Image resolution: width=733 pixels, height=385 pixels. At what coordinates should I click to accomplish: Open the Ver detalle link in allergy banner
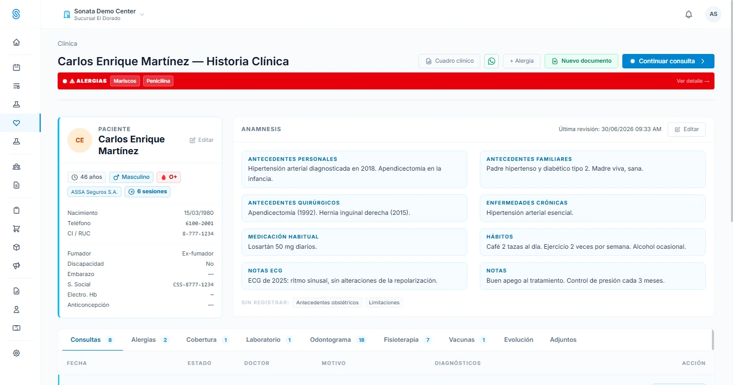point(693,81)
